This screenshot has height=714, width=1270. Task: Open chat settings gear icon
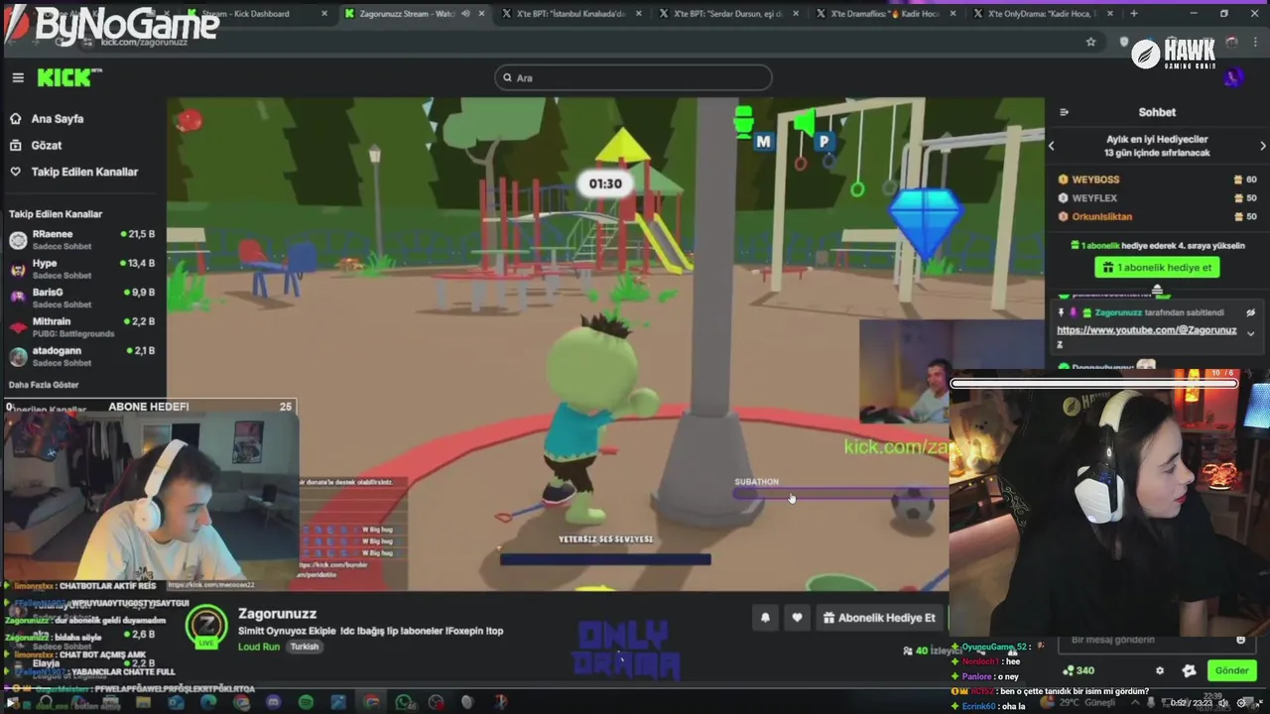[x=1160, y=670]
